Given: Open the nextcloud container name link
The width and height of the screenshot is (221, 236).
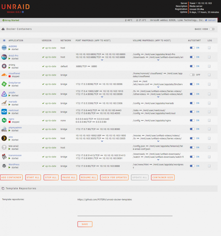Looking at the screenshot, I should (14, 110).
